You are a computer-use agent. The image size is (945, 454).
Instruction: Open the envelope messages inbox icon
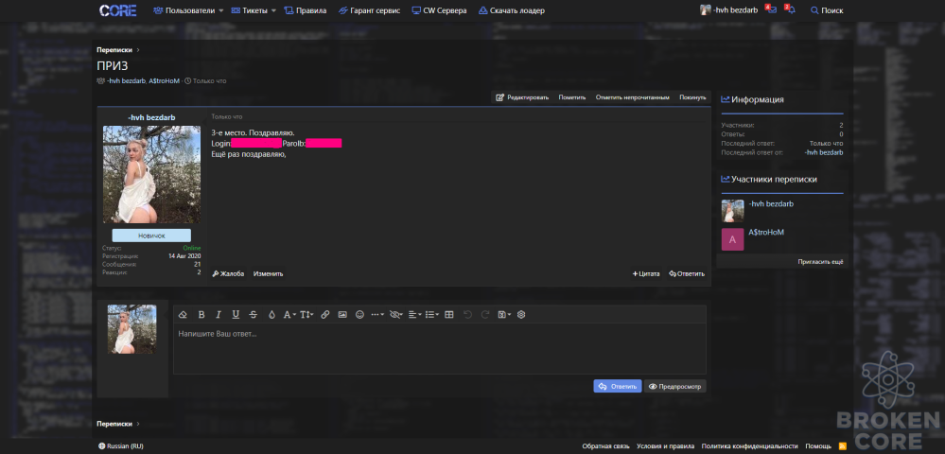pos(772,10)
